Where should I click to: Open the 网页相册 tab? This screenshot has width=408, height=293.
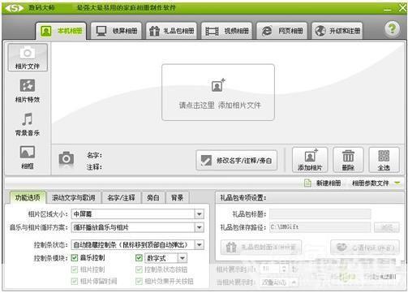[x=281, y=31]
